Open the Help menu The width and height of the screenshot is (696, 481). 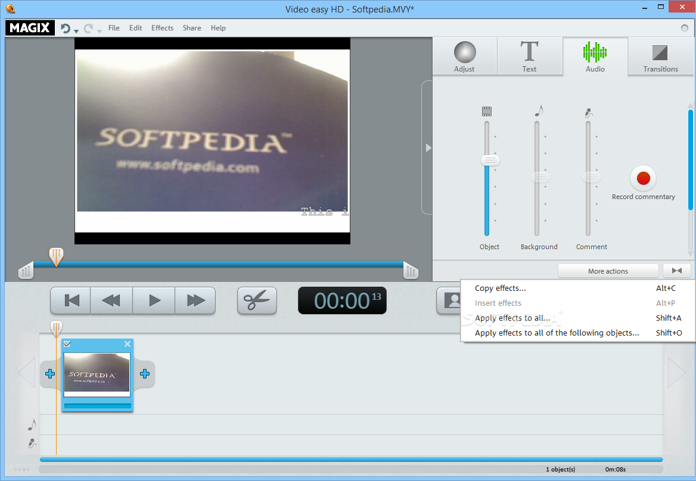point(218,28)
